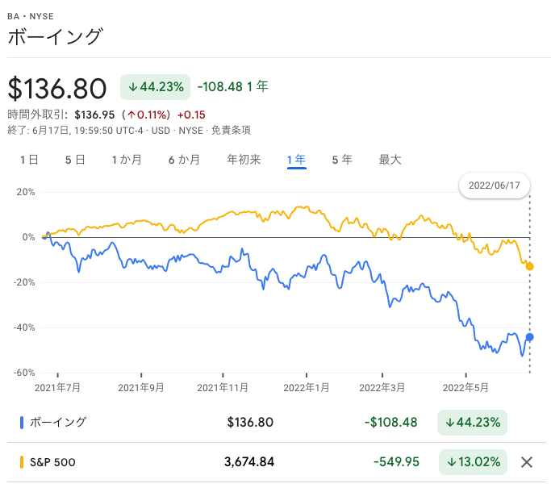Switch chart to 6か月 range
Viewport: 551px width, 492px height.
[184, 160]
